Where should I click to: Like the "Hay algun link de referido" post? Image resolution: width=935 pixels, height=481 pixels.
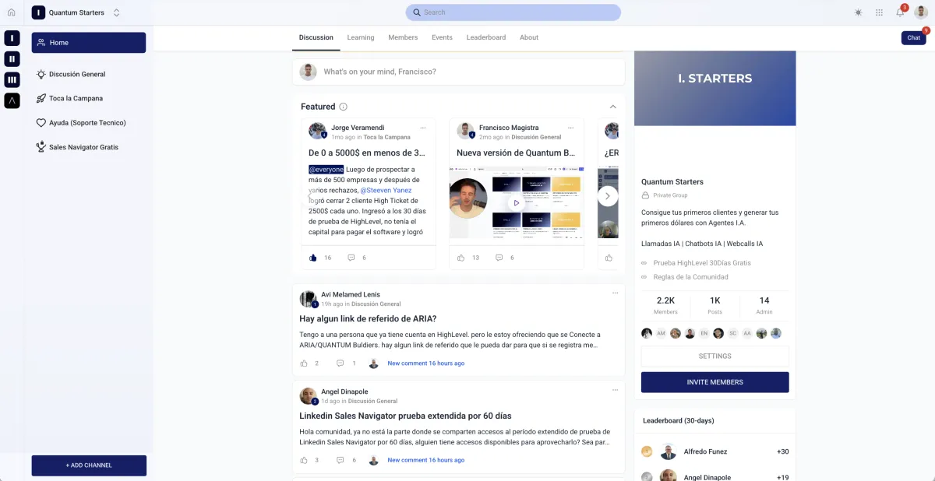[x=305, y=363]
